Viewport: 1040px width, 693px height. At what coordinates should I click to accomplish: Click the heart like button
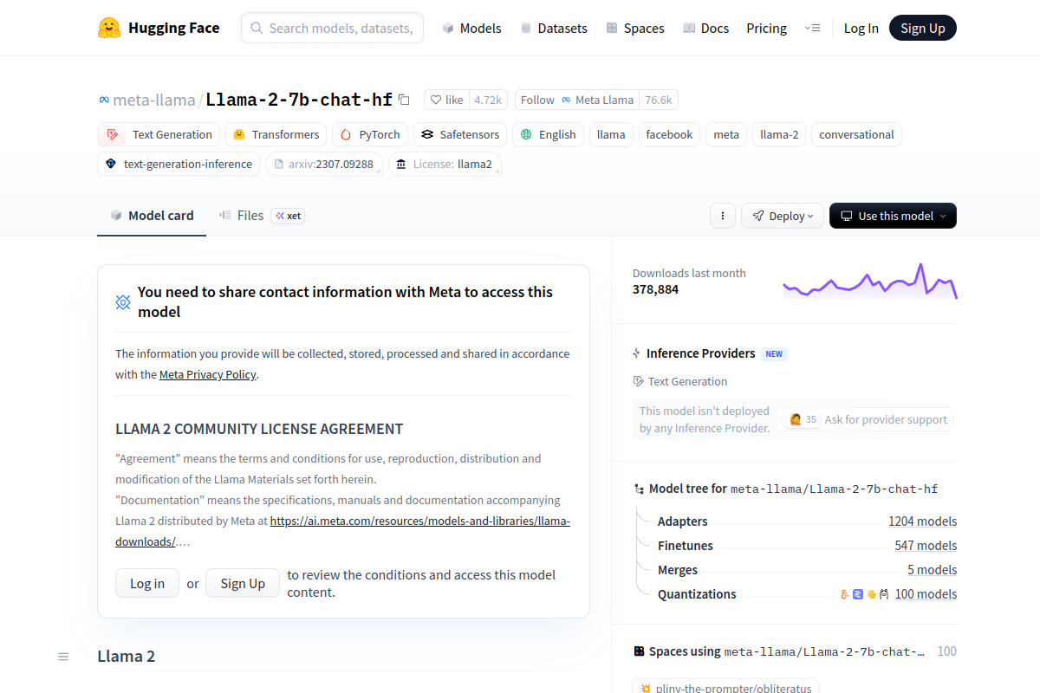[446, 100]
